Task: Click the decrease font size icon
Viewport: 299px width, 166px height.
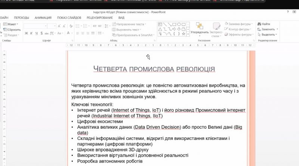Action: [x=64, y=26]
